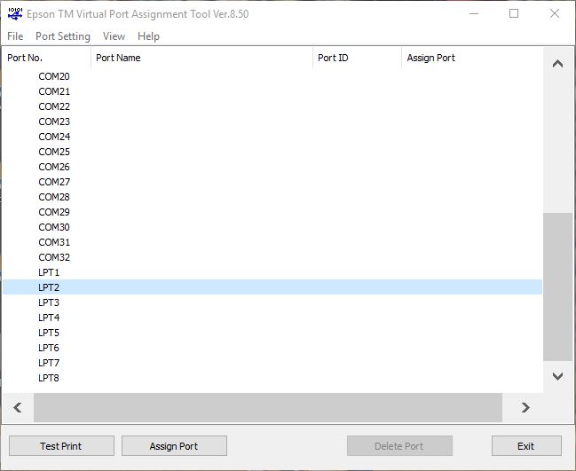The image size is (576, 471).
Task: Open the Port Setting menu
Action: 63,36
